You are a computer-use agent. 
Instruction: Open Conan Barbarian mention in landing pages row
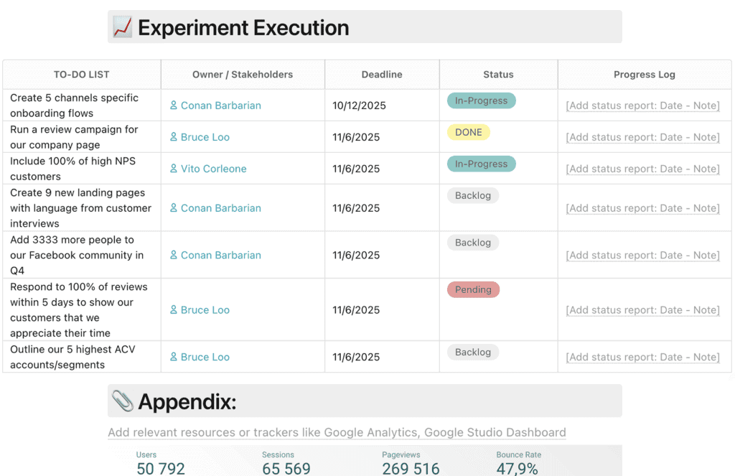[x=220, y=208]
